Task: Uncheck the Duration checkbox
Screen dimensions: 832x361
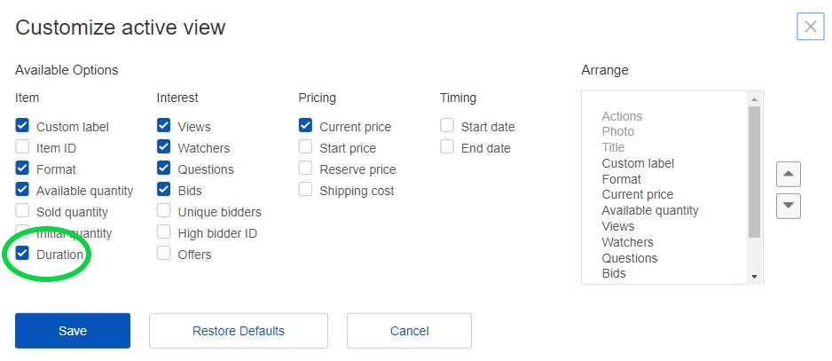Action: 23,255
